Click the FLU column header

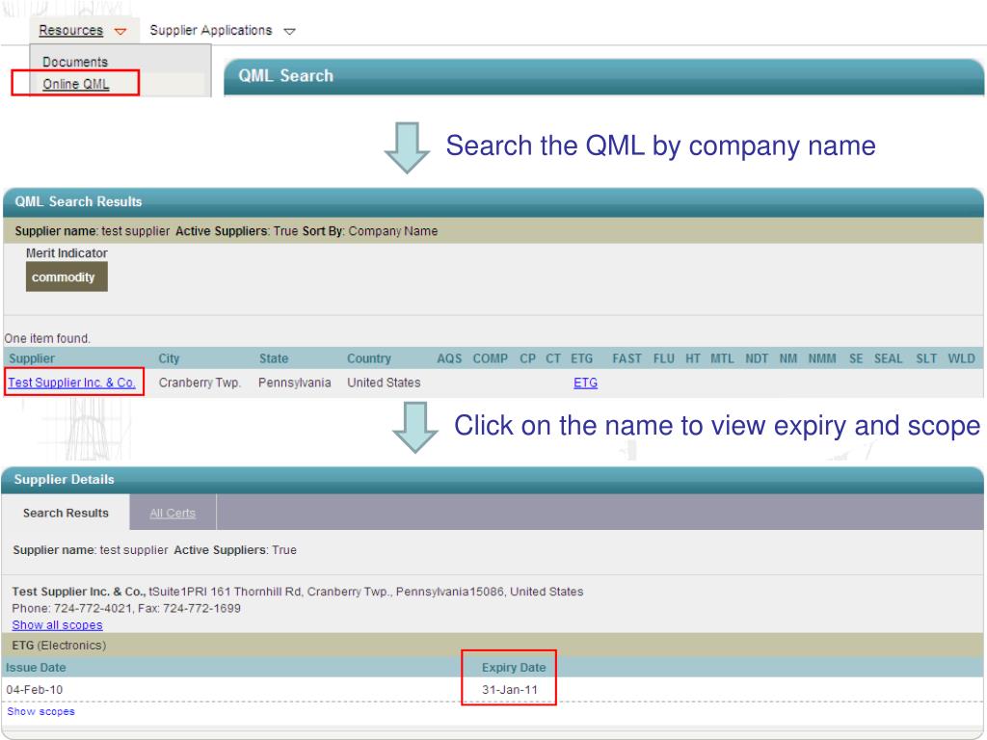663,358
